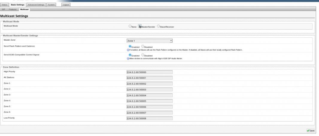
Task: Click the Logout button
Action: click(x=66, y=5)
